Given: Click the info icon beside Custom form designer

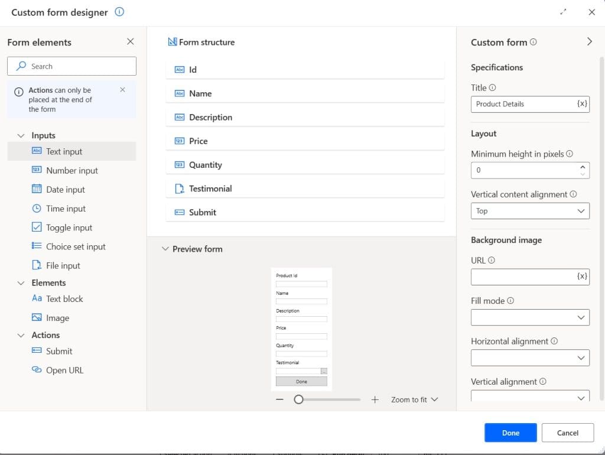Looking at the screenshot, I should 119,12.
